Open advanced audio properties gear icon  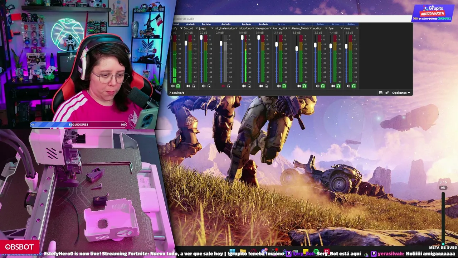point(387,93)
